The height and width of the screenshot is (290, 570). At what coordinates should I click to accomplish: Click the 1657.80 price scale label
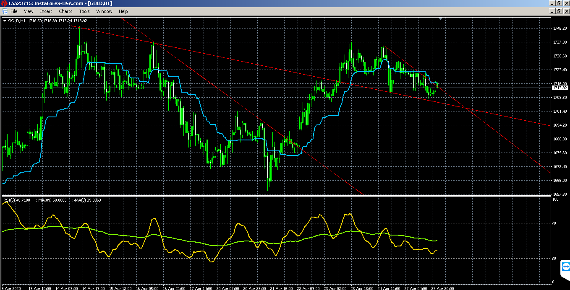pyautogui.click(x=560, y=194)
